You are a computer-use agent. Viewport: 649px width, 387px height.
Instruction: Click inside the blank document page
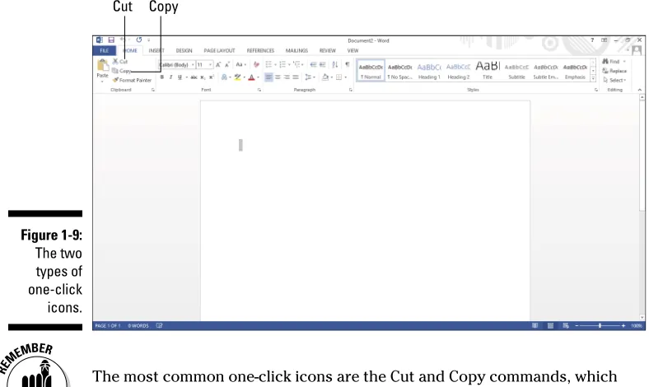click(x=365, y=210)
